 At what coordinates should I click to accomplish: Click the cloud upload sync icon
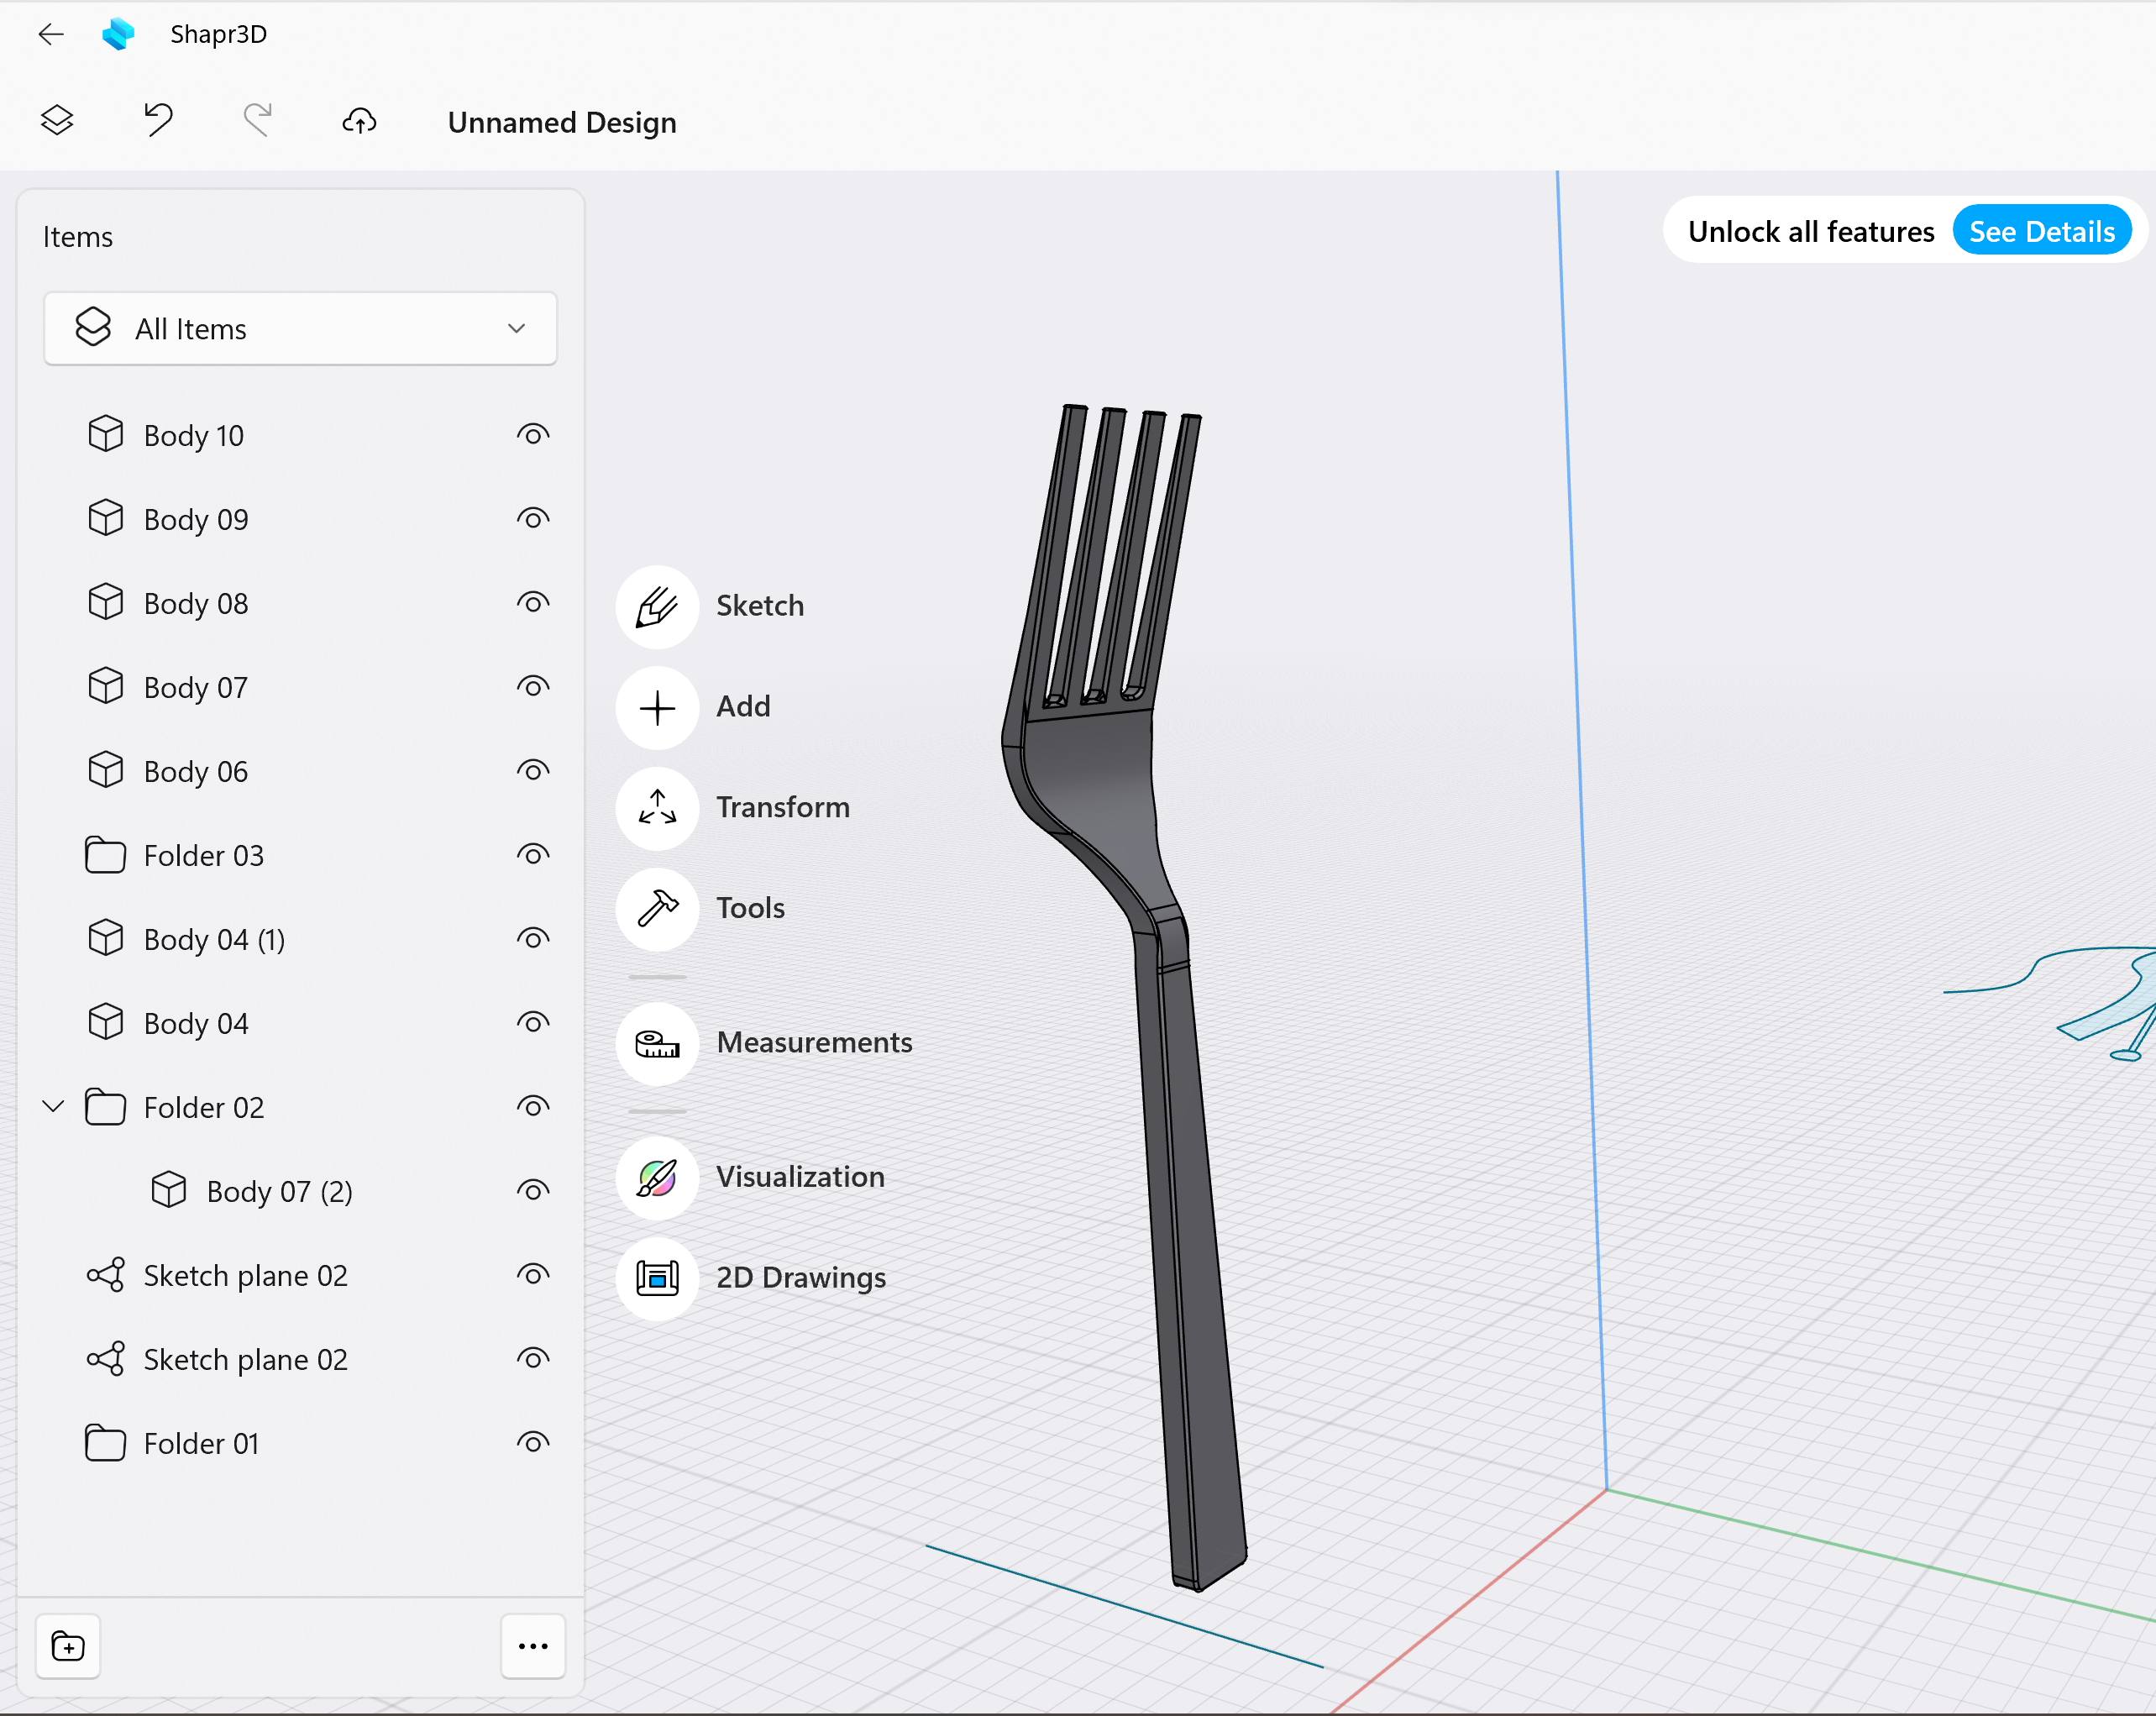pyautogui.click(x=359, y=121)
